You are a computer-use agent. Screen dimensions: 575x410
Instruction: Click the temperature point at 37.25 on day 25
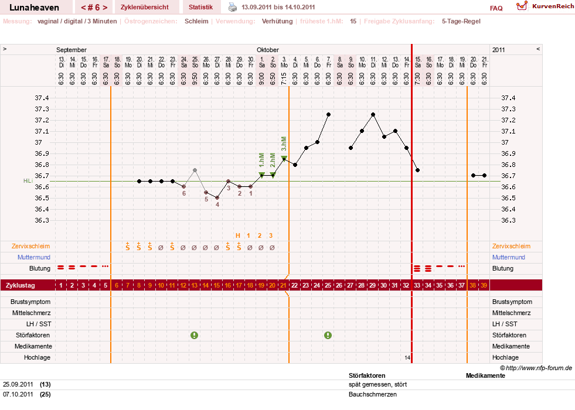[329, 115]
